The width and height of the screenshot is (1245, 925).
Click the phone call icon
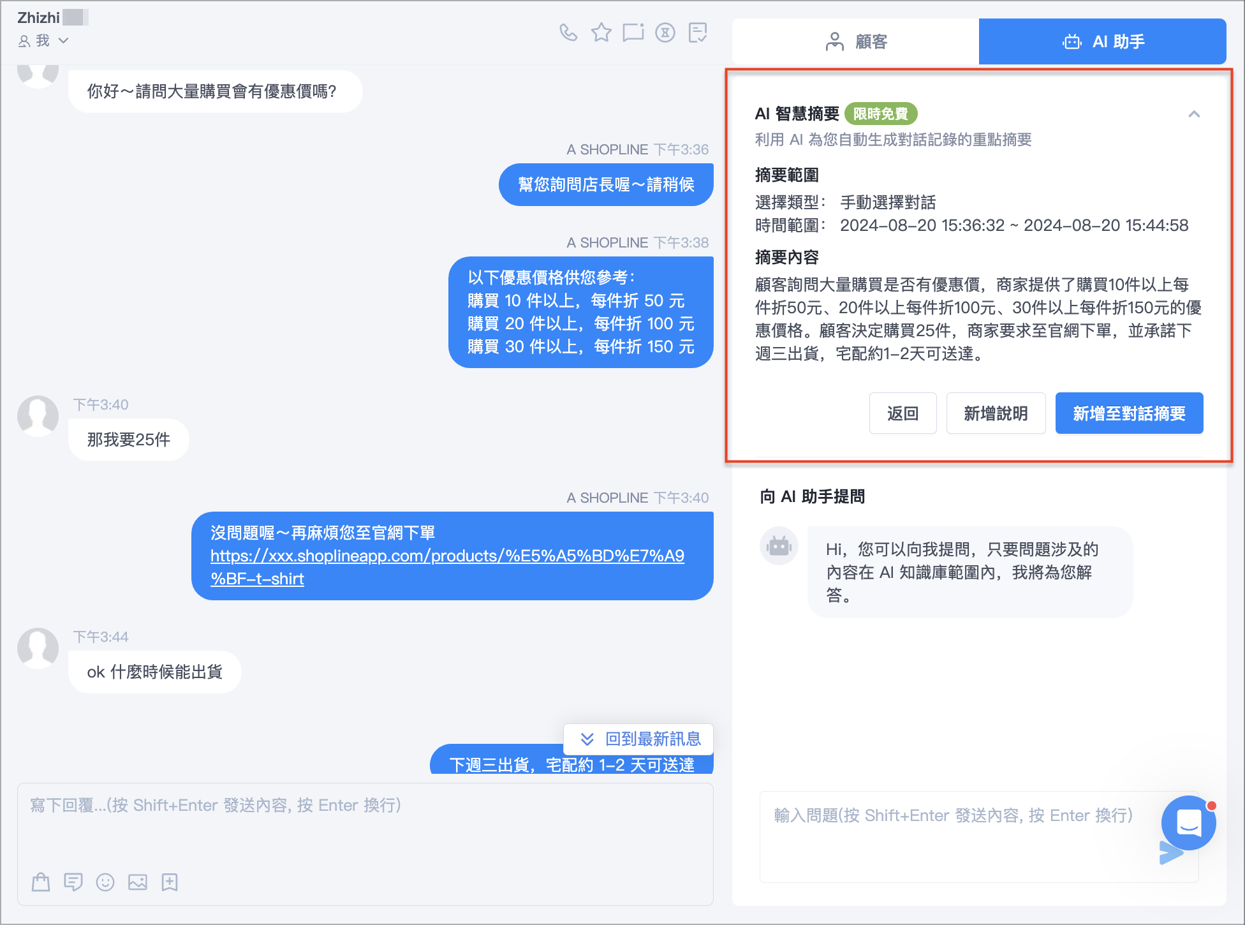pyautogui.click(x=568, y=32)
